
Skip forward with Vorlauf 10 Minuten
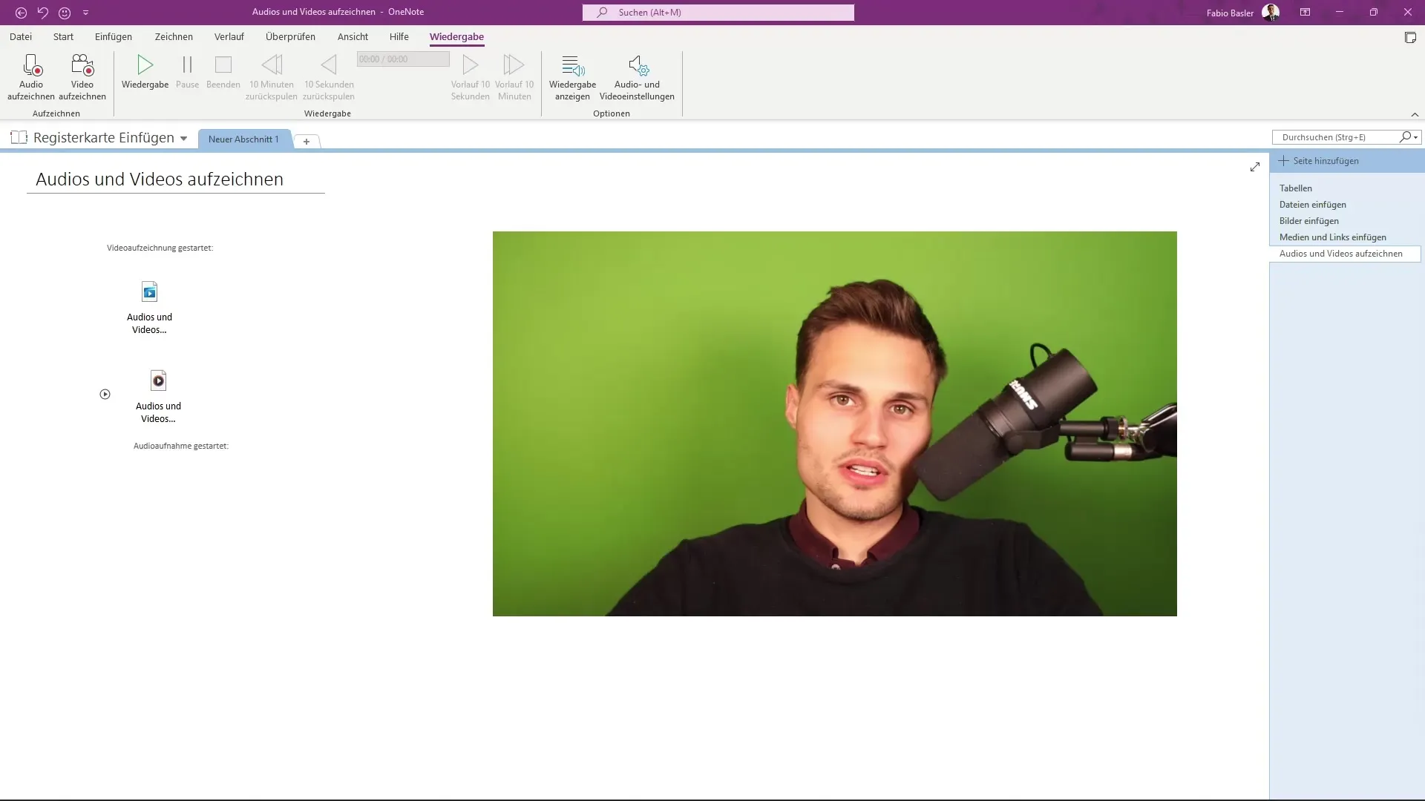click(x=514, y=77)
